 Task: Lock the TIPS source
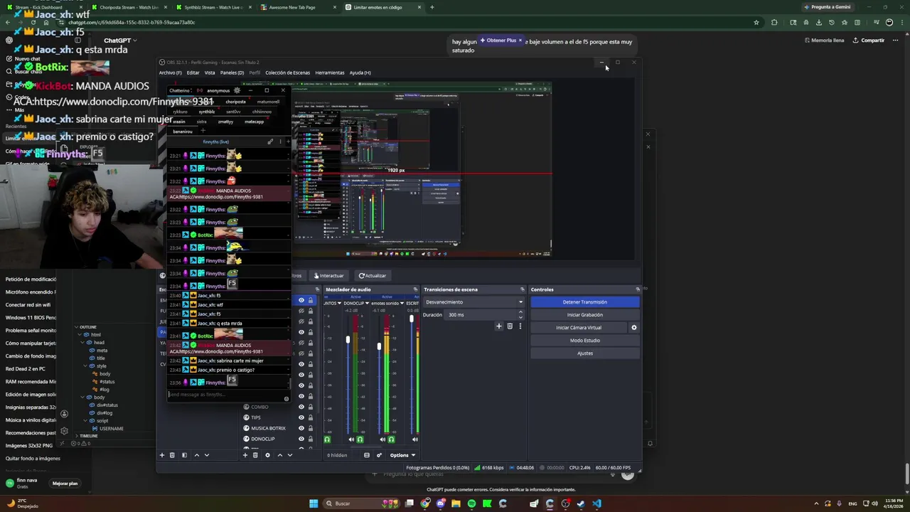click(x=311, y=417)
